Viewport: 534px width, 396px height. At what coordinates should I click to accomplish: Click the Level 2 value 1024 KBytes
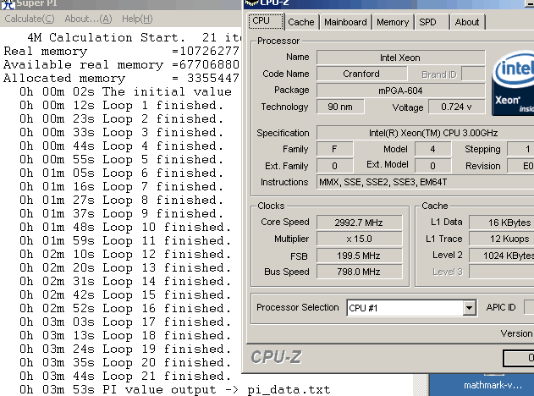pos(501,256)
